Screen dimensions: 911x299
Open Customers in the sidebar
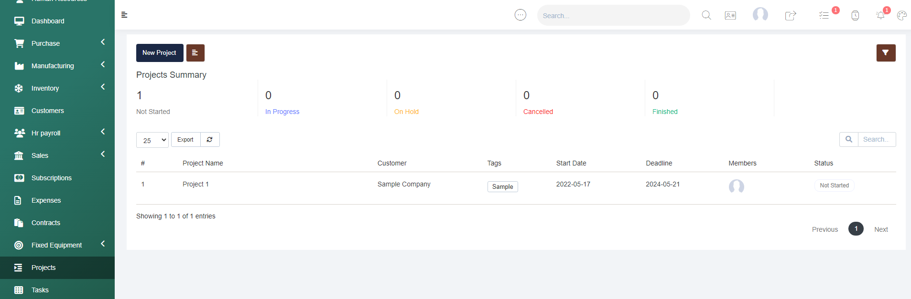click(x=47, y=111)
